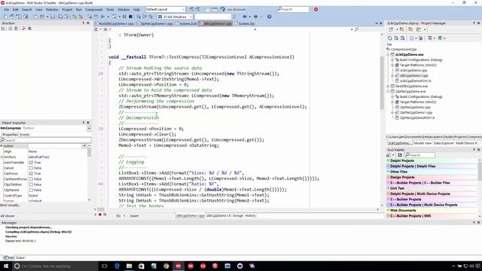482x271 pixels.
Task: Click the red notification circle beside IDE search
Action: click(316, 9)
